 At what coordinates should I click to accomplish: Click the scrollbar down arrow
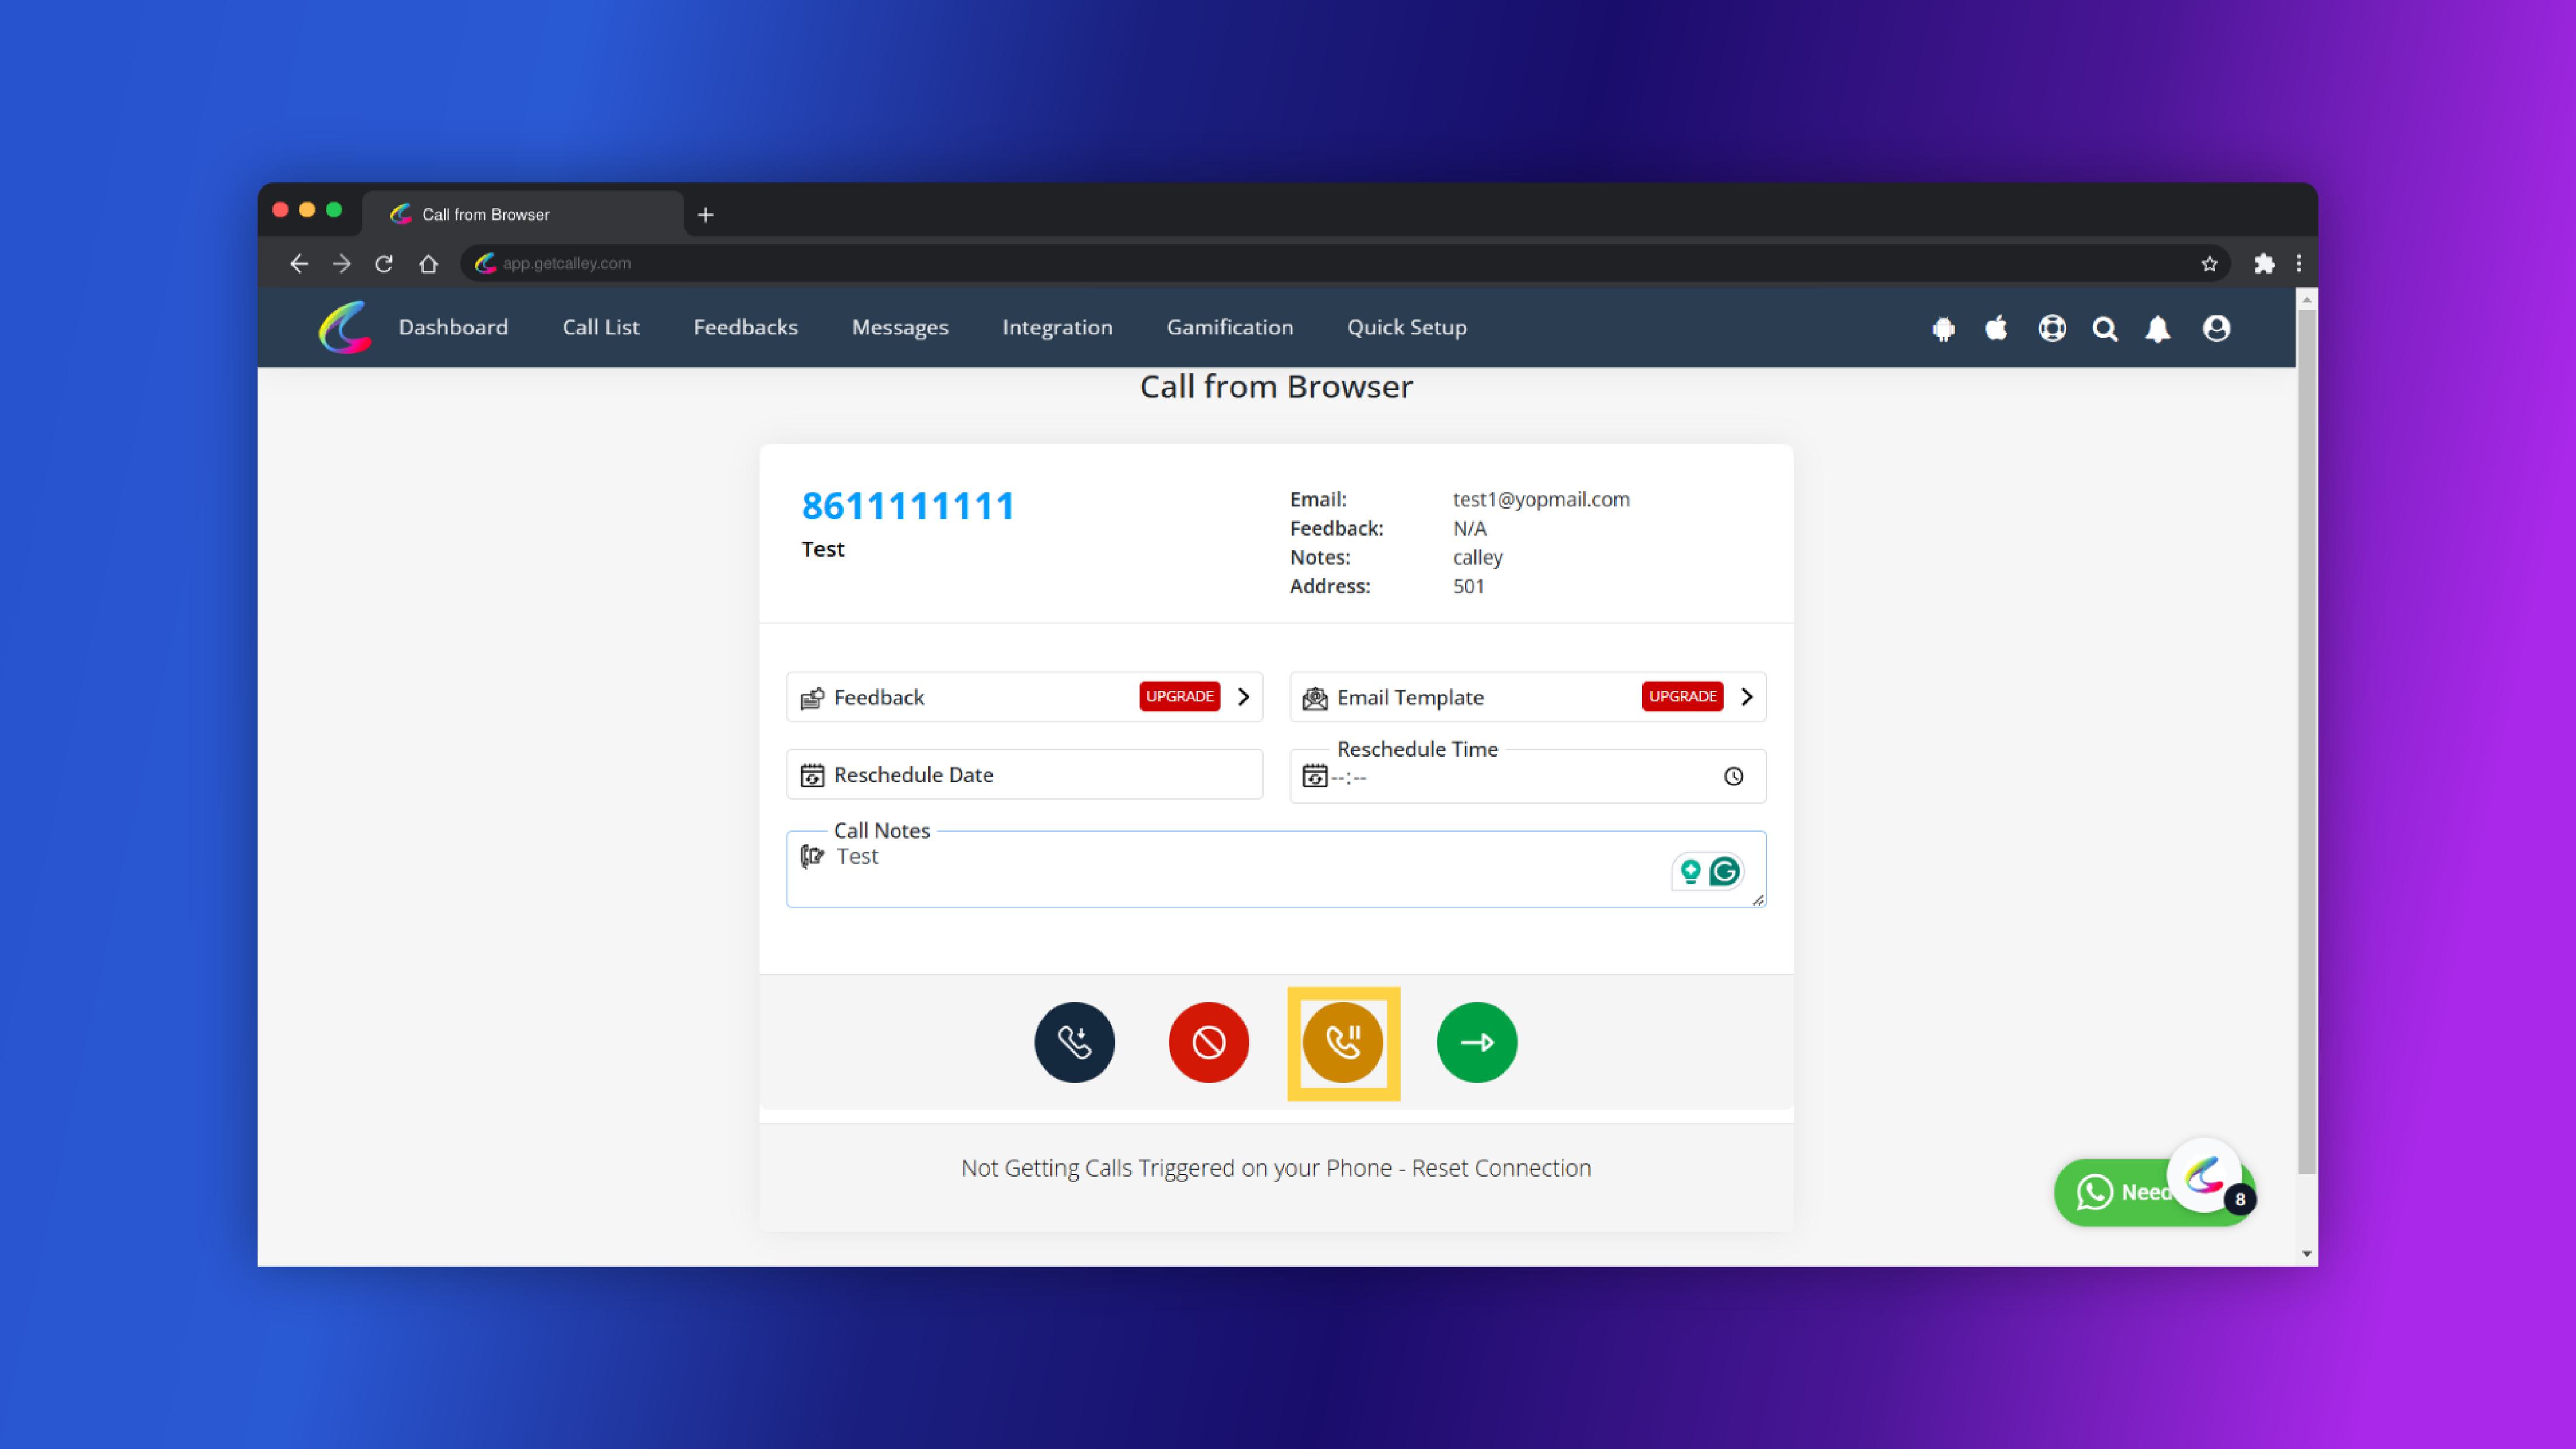(2306, 1253)
